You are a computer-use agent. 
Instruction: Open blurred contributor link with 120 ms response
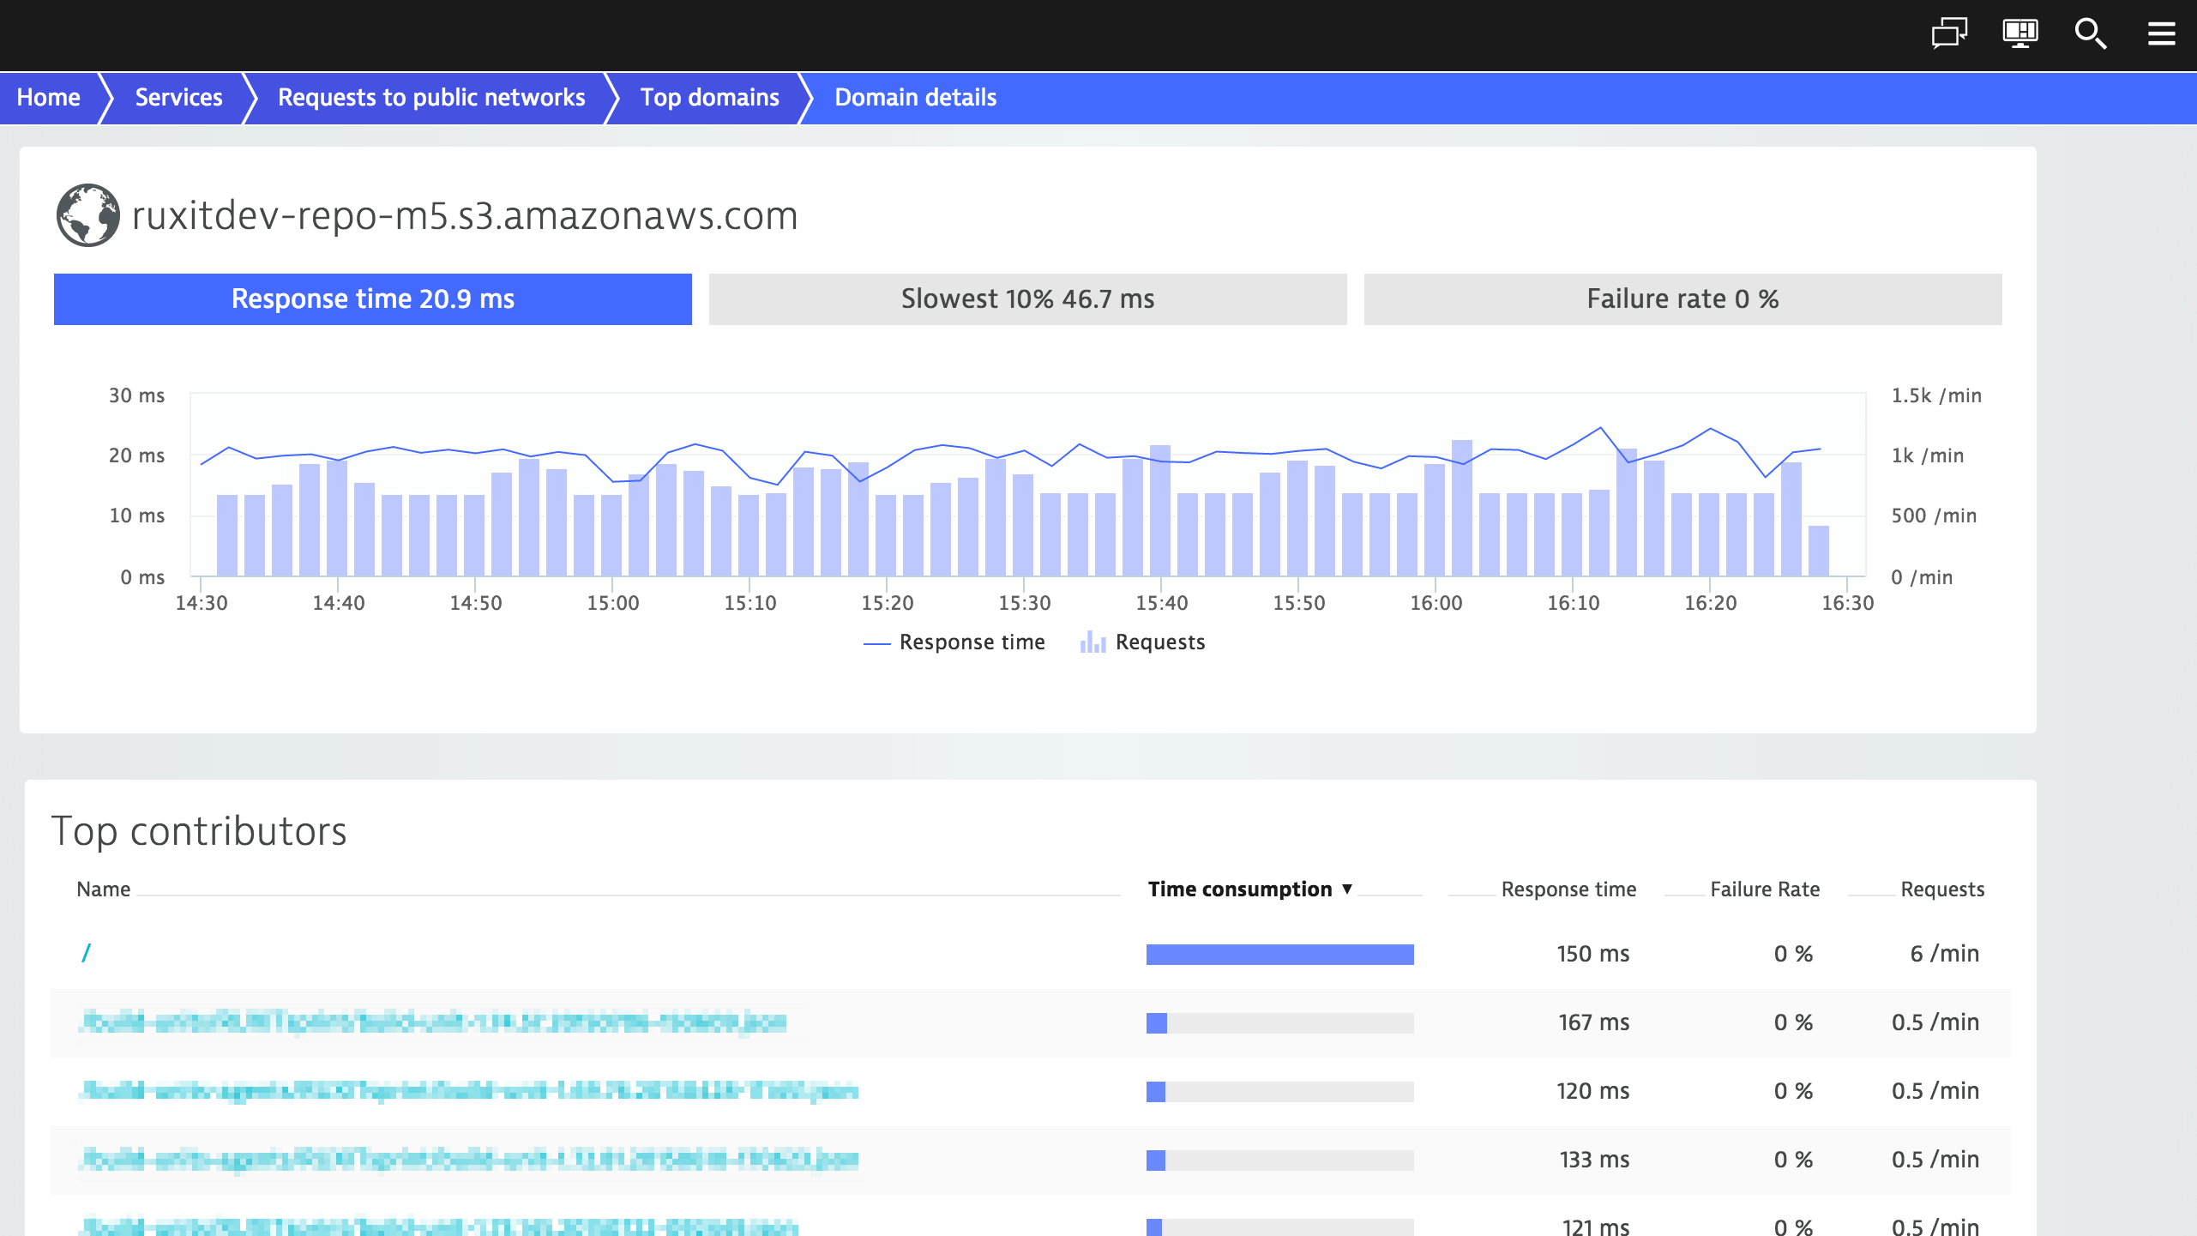[469, 1091]
